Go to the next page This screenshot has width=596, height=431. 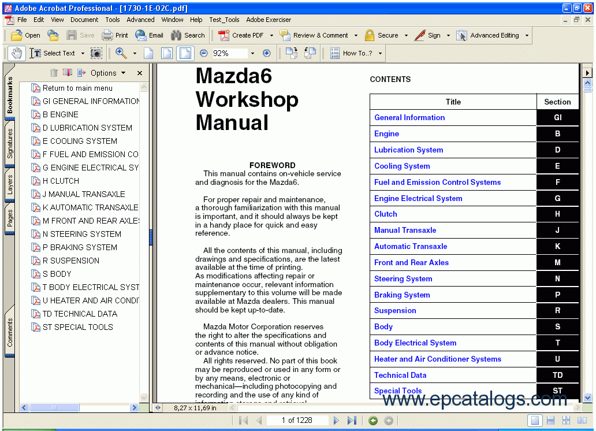[336, 421]
